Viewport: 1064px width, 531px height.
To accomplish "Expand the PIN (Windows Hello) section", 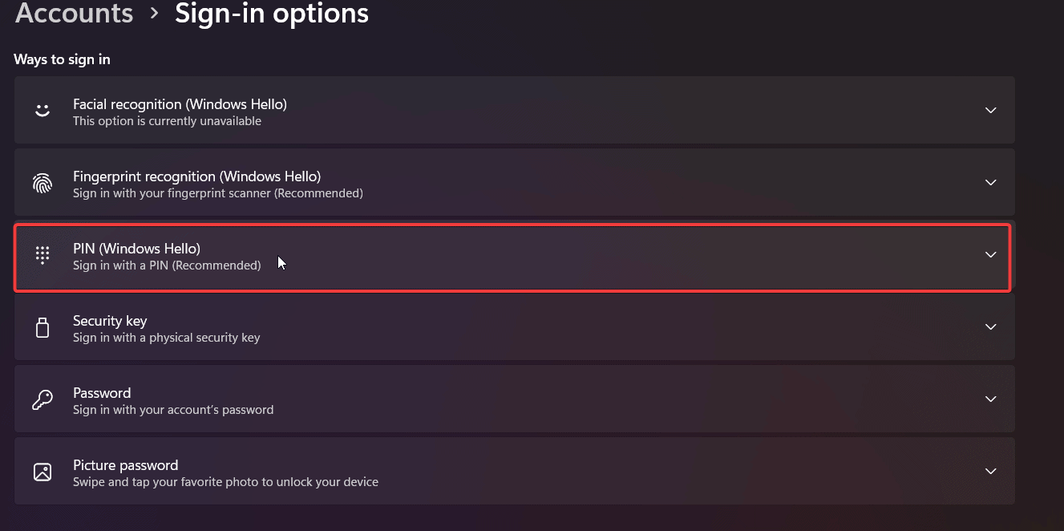I will tap(990, 257).
